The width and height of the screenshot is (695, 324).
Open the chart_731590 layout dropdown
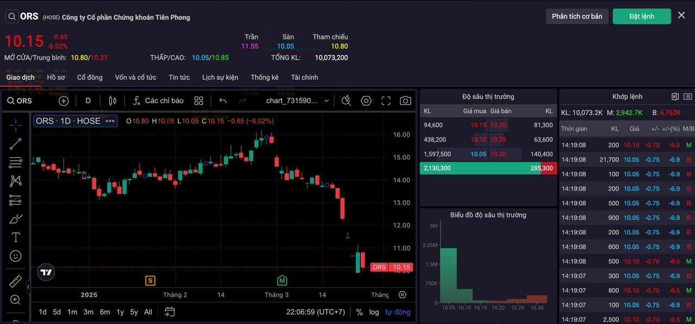[298, 101]
